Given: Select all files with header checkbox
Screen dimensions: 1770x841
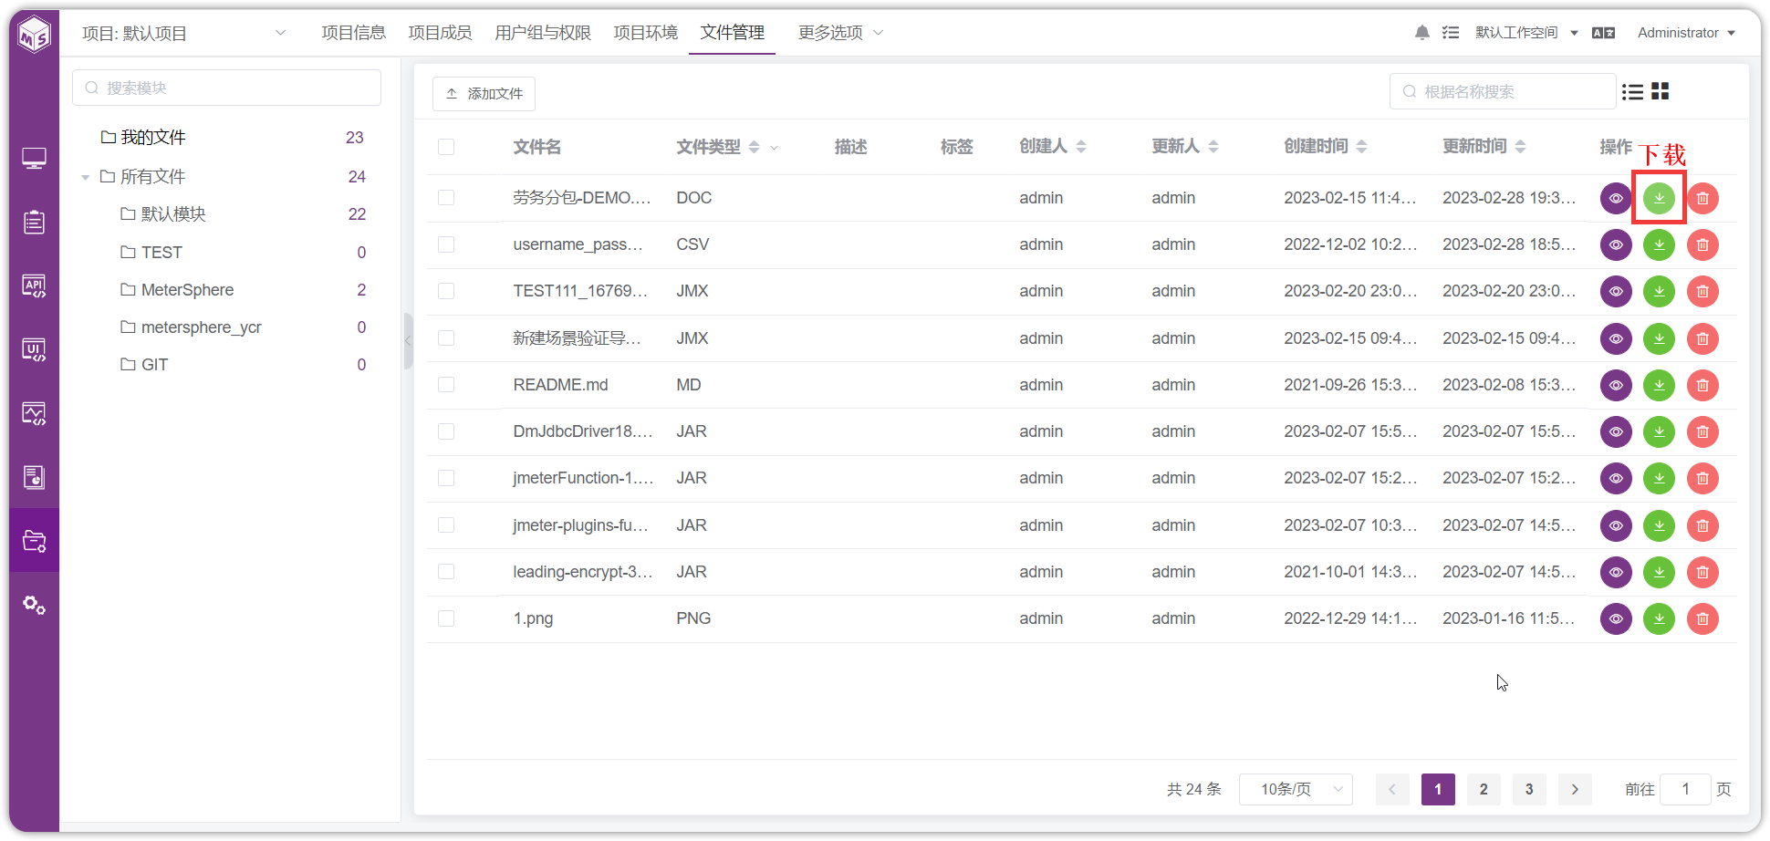Looking at the screenshot, I should pos(446,147).
